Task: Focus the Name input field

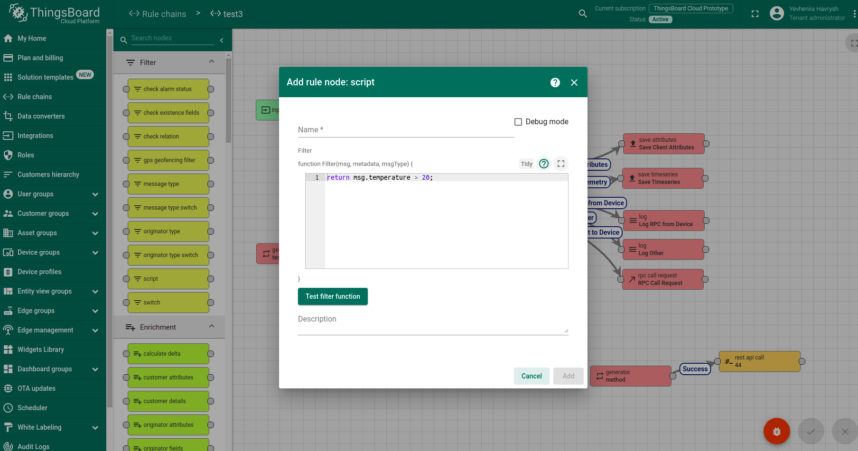Action: [406, 129]
